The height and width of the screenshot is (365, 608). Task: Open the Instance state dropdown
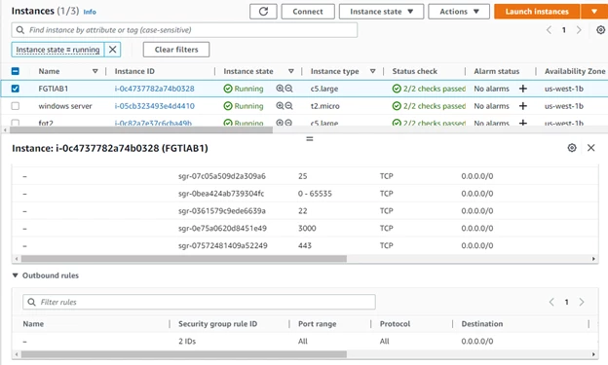pos(381,12)
